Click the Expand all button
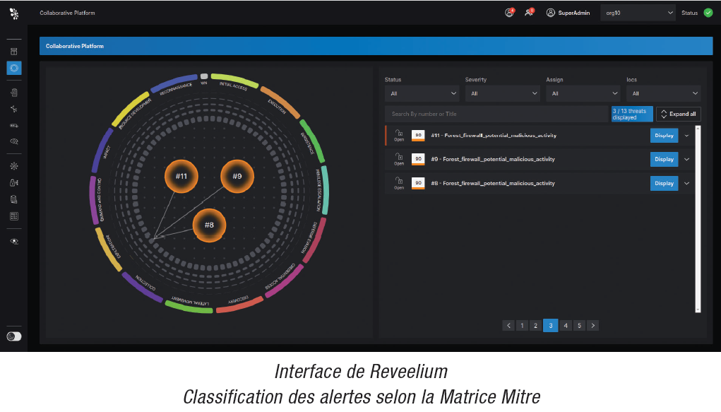The height and width of the screenshot is (412, 721). (x=678, y=114)
